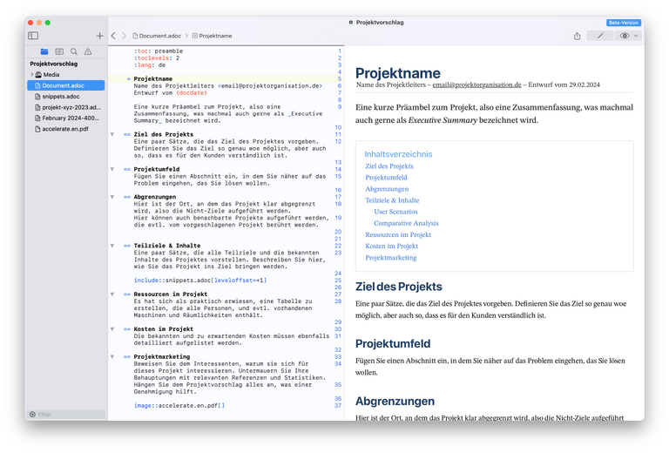The width and height of the screenshot is (669, 453).
Task: Fold the Projektmarketing section in editor
Action: tap(112, 356)
